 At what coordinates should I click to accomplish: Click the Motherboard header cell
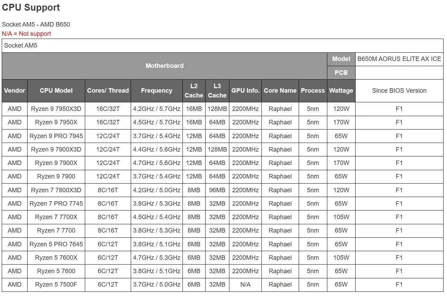coord(164,66)
